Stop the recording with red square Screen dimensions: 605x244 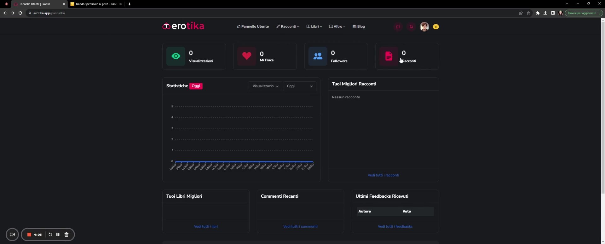[x=29, y=235]
